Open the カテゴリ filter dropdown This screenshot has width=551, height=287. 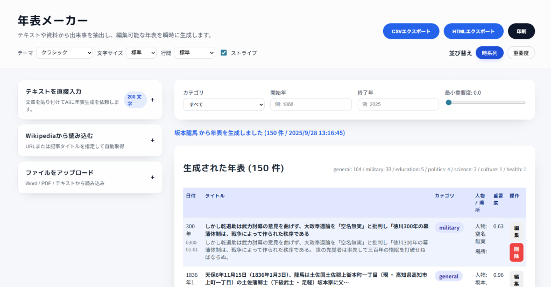click(x=223, y=104)
